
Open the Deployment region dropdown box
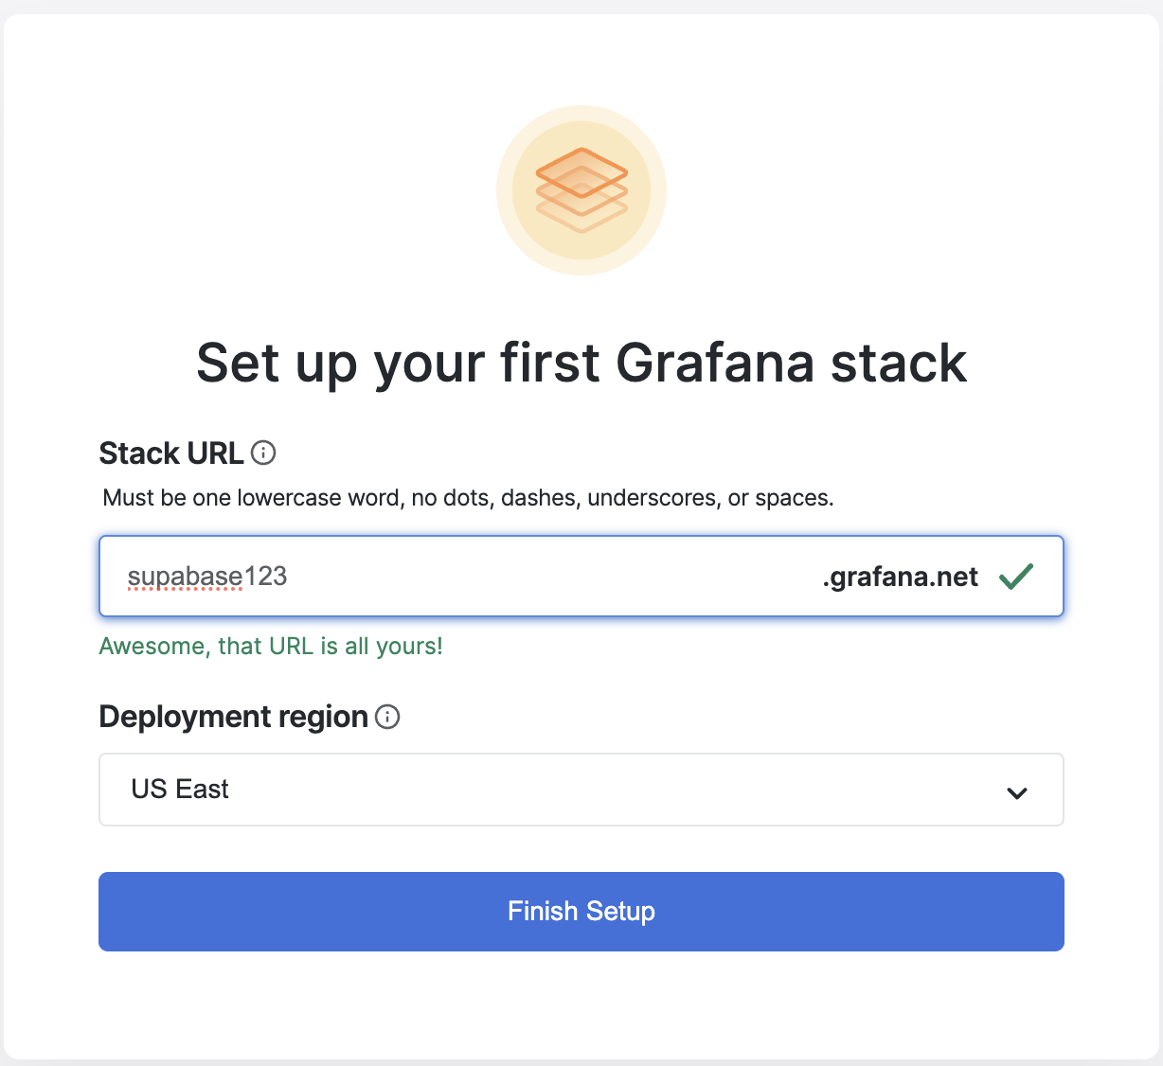pyautogui.click(x=581, y=790)
